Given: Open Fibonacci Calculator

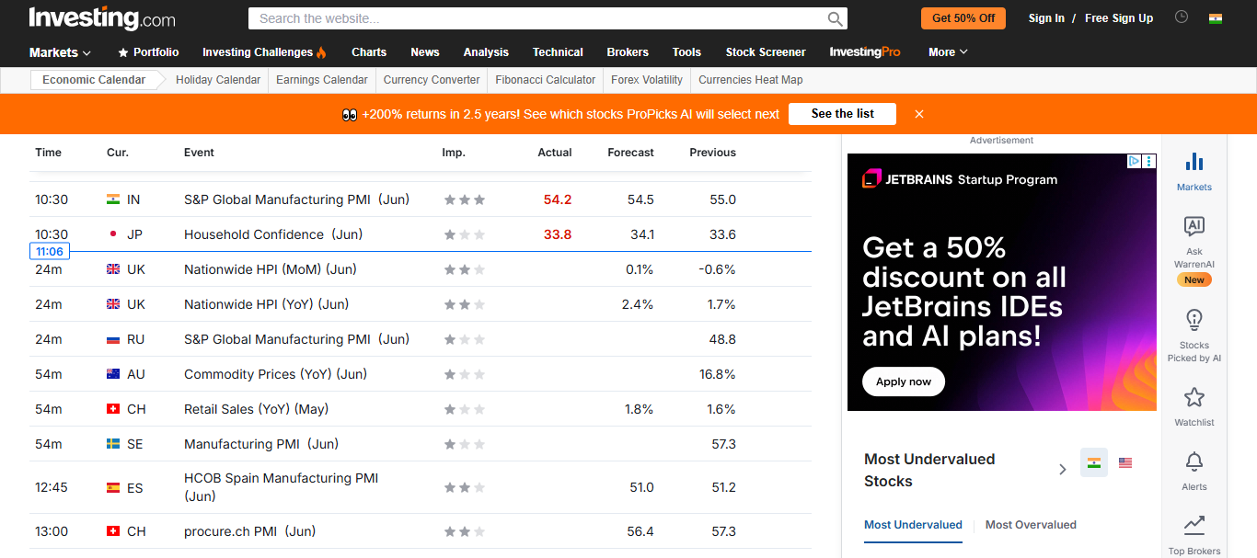Looking at the screenshot, I should coord(546,80).
